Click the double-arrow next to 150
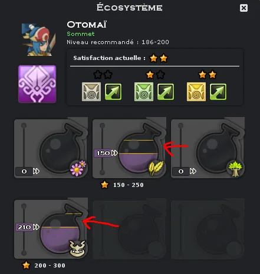 click(x=114, y=153)
